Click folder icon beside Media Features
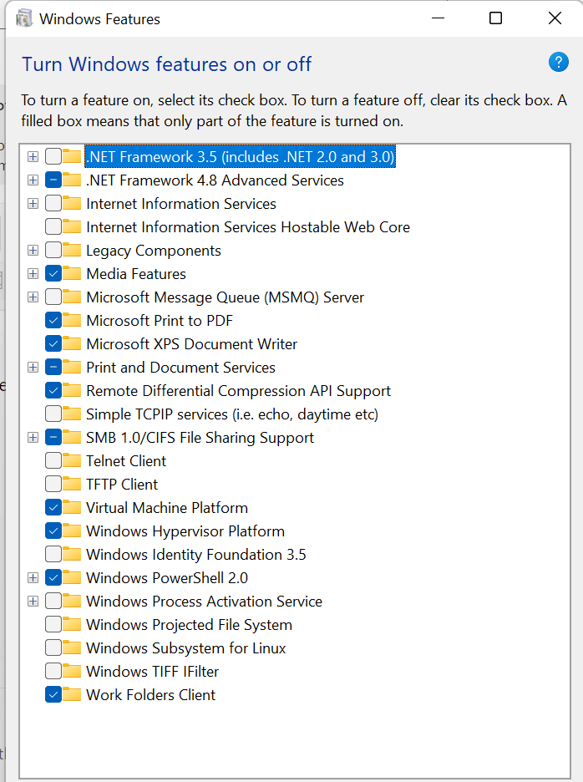Image resolution: width=583 pixels, height=782 pixels. pos(72,274)
